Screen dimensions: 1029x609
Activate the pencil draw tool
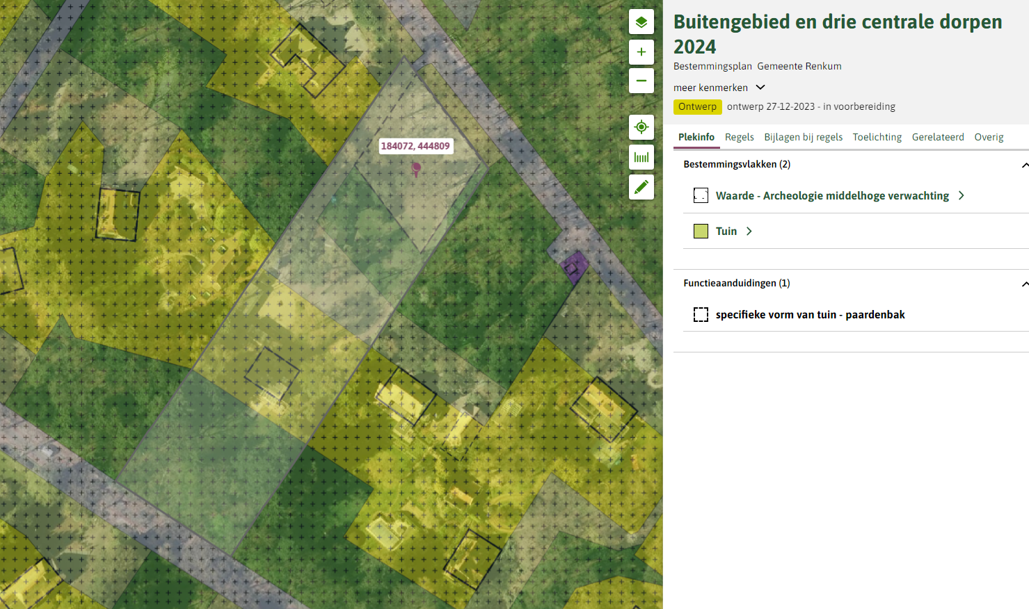pos(641,187)
